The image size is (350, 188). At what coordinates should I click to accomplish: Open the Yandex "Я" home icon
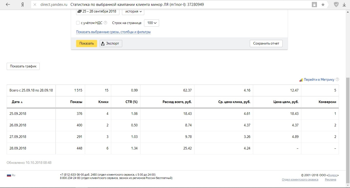(x=23, y=5)
